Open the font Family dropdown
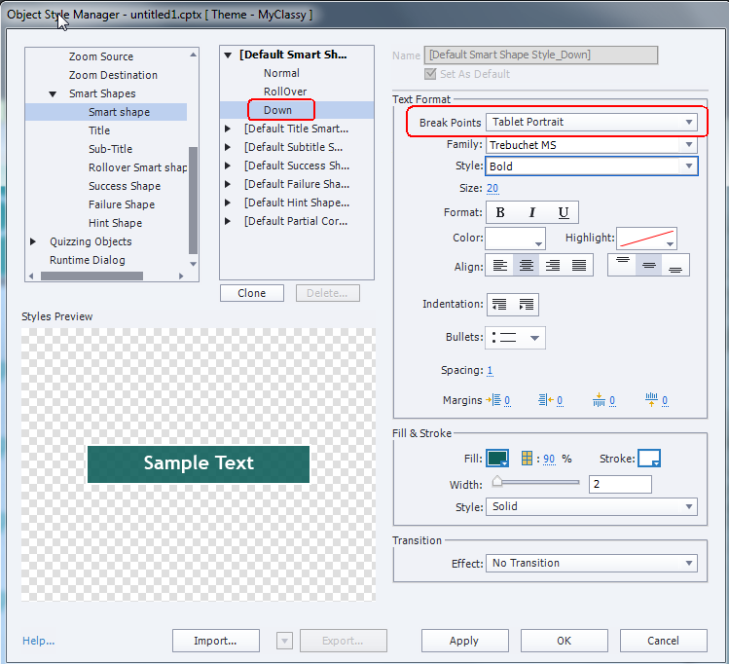 (x=592, y=145)
